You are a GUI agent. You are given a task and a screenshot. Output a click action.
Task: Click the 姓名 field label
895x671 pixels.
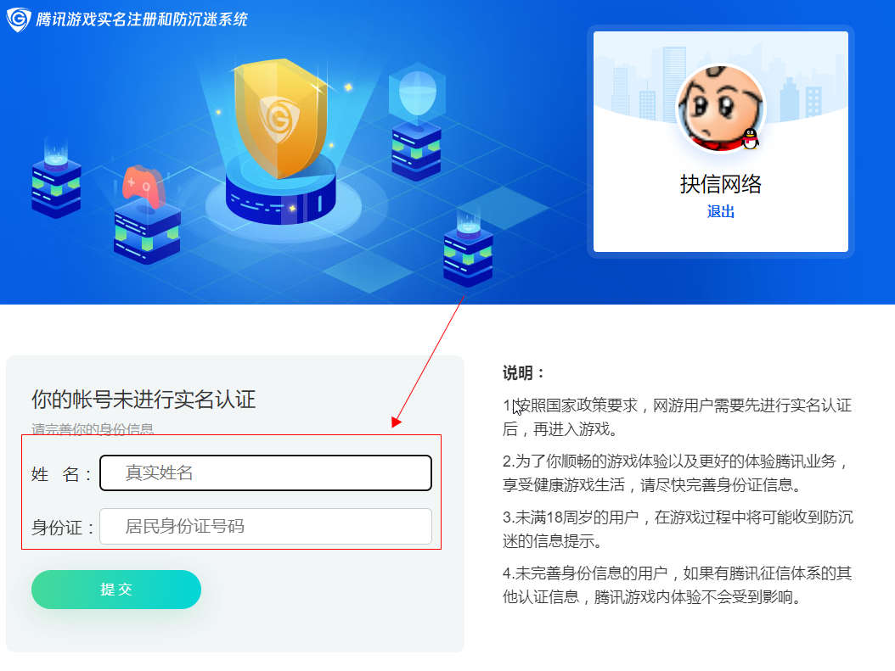coord(60,473)
